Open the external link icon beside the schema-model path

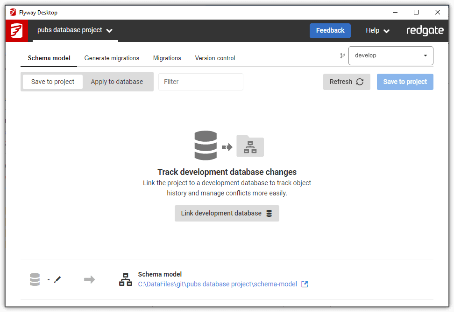coord(305,284)
